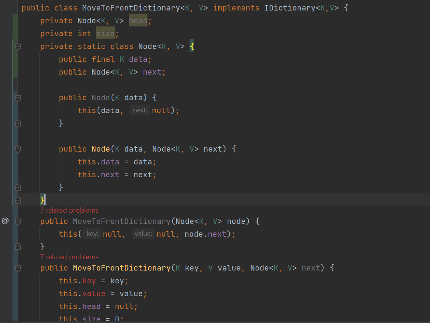The width and height of the screenshot is (430, 323).
Task: Click fold end marker at Node class closing brace
Action: coord(18,200)
